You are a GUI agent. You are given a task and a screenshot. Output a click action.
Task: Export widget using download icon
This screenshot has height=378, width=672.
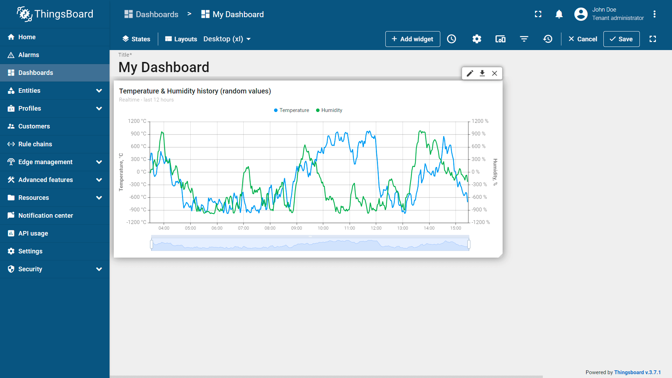[482, 73]
